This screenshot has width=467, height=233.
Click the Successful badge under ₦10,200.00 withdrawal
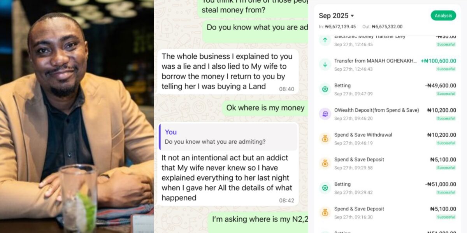tap(446, 143)
